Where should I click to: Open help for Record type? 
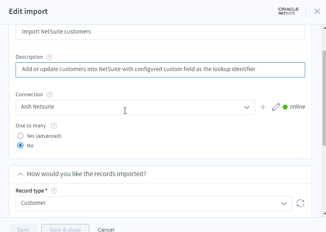(54, 191)
